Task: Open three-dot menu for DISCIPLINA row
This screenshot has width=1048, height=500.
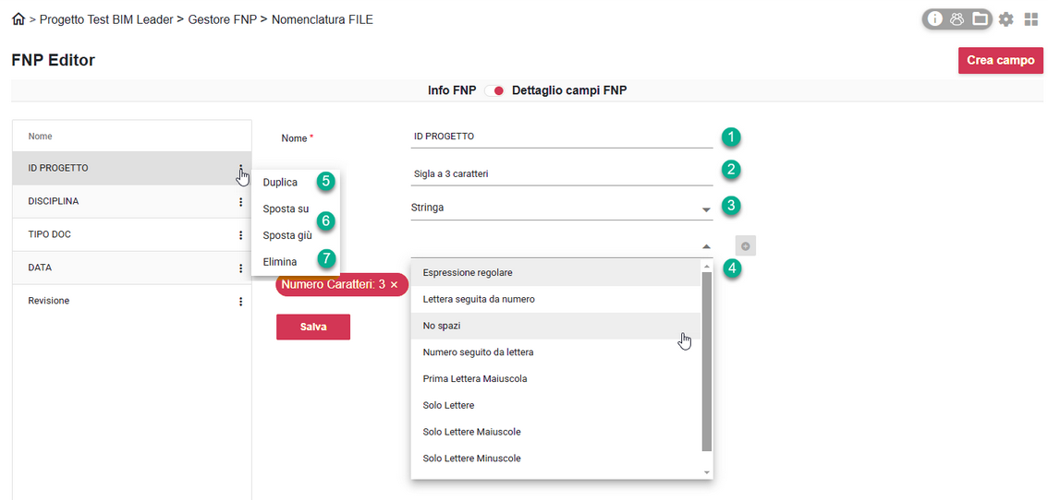Action: [240, 202]
